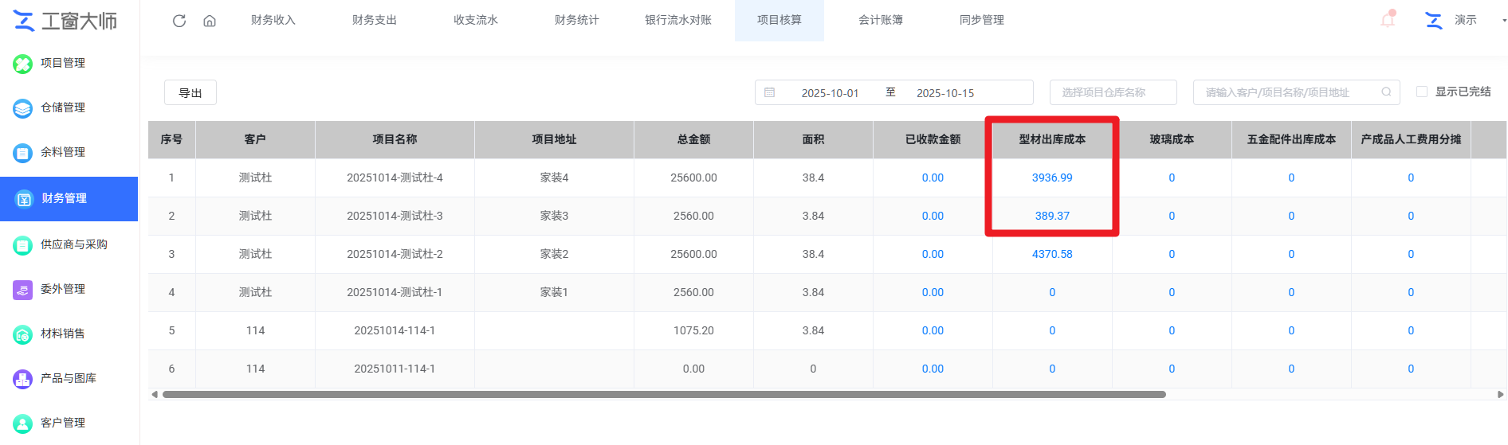Screen dimensions: 1508x445
Task: Click the 导出 button
Action: point(190,92)
